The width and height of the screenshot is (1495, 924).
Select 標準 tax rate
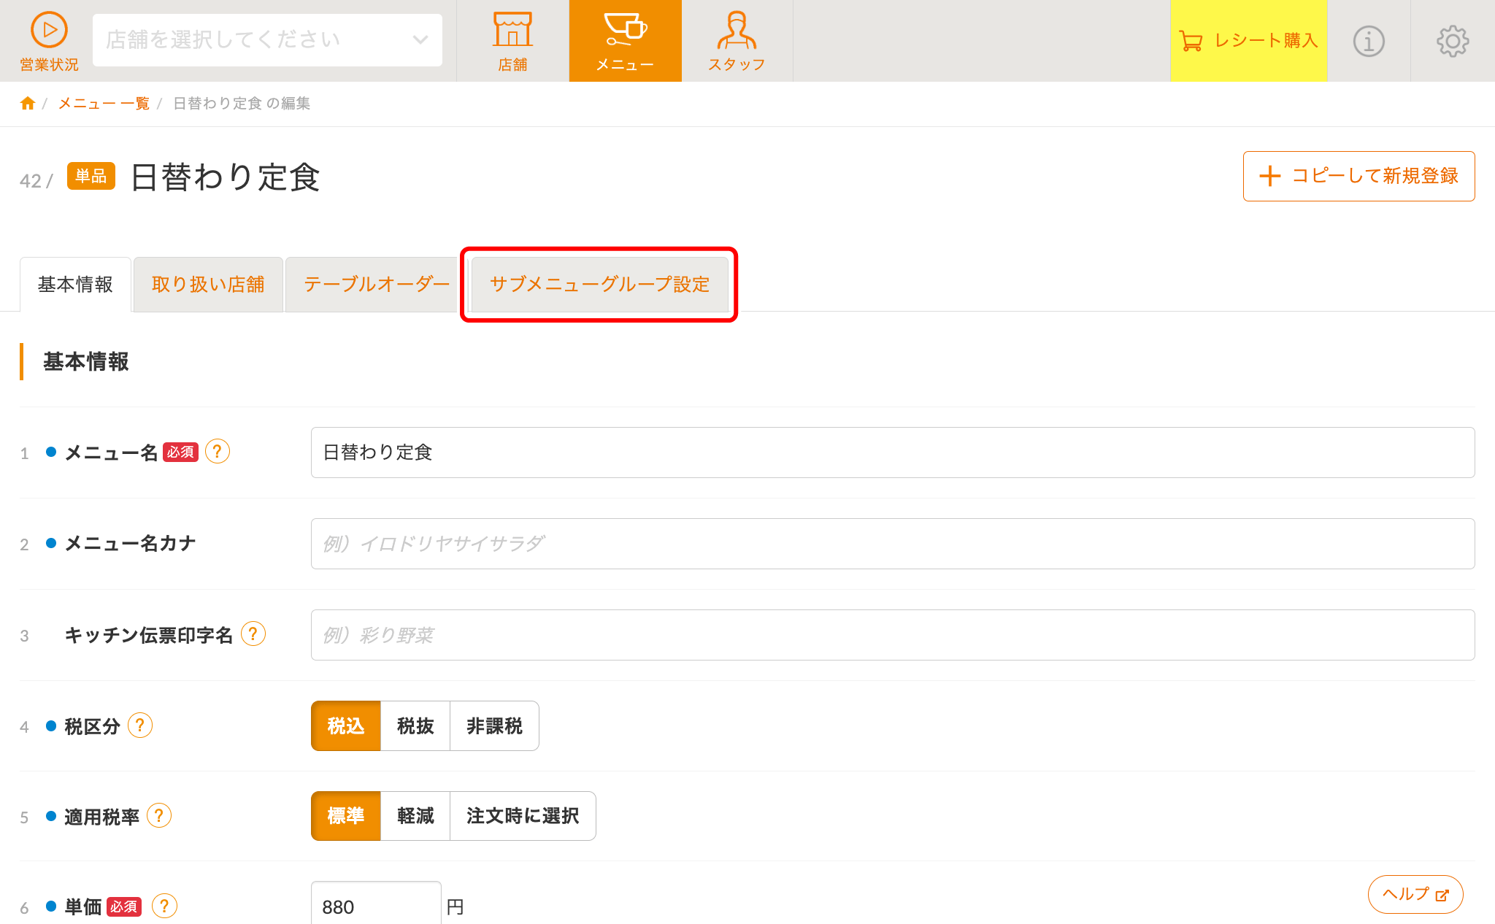click(346, 816)
